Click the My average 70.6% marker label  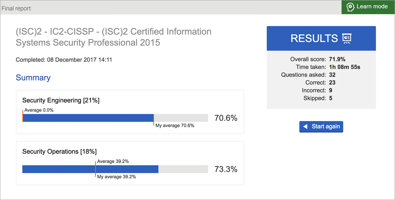(175, 126)
